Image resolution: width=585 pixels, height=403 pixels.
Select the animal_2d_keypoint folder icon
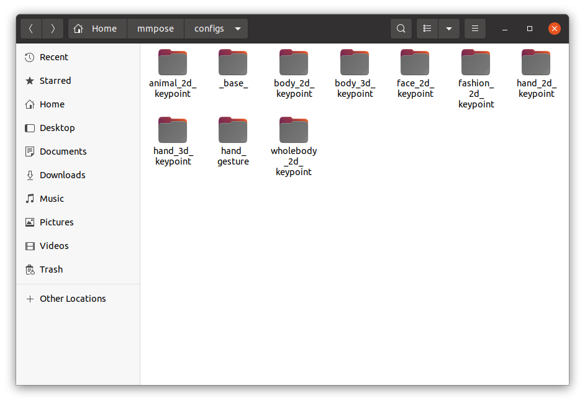click(x=173, y=62)
